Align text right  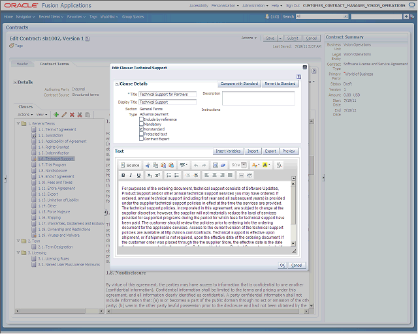[222, 175]
